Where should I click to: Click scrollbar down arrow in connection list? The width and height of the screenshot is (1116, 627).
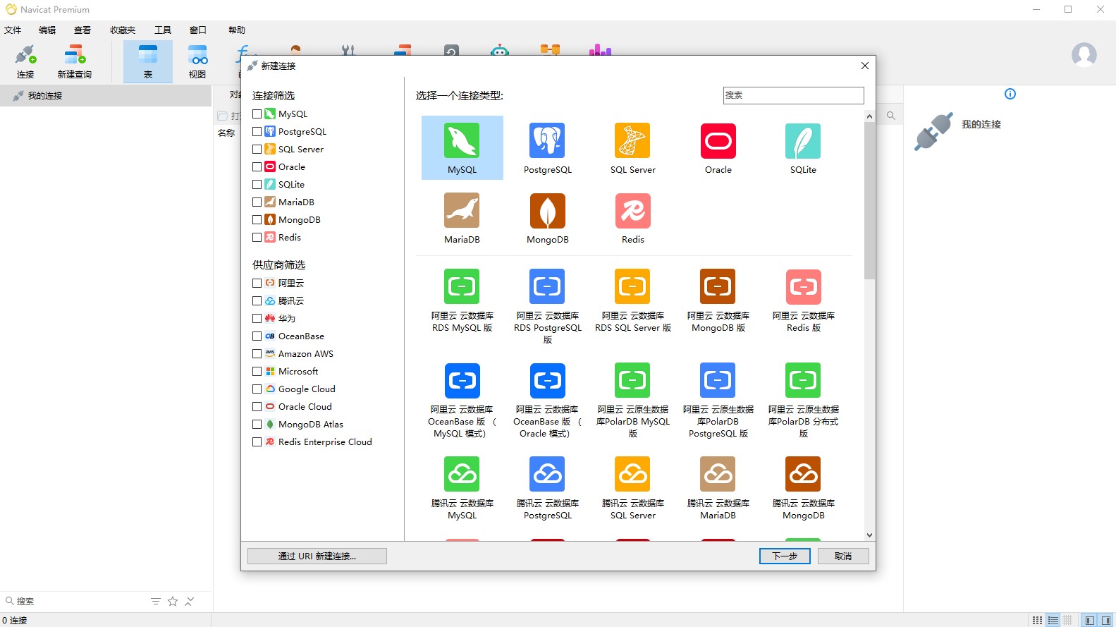click(x=869, y=535)
